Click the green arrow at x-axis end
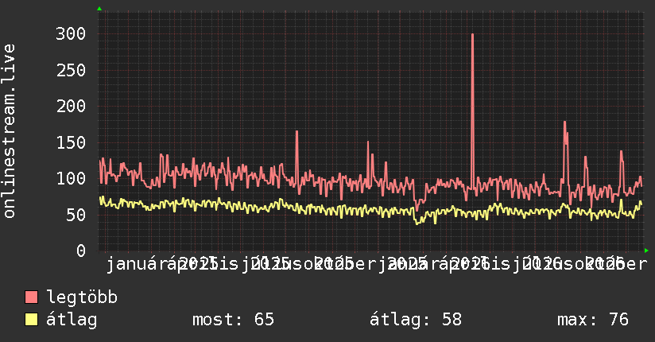The height and width of the screenshot is (342, 655). pos(646,251)
